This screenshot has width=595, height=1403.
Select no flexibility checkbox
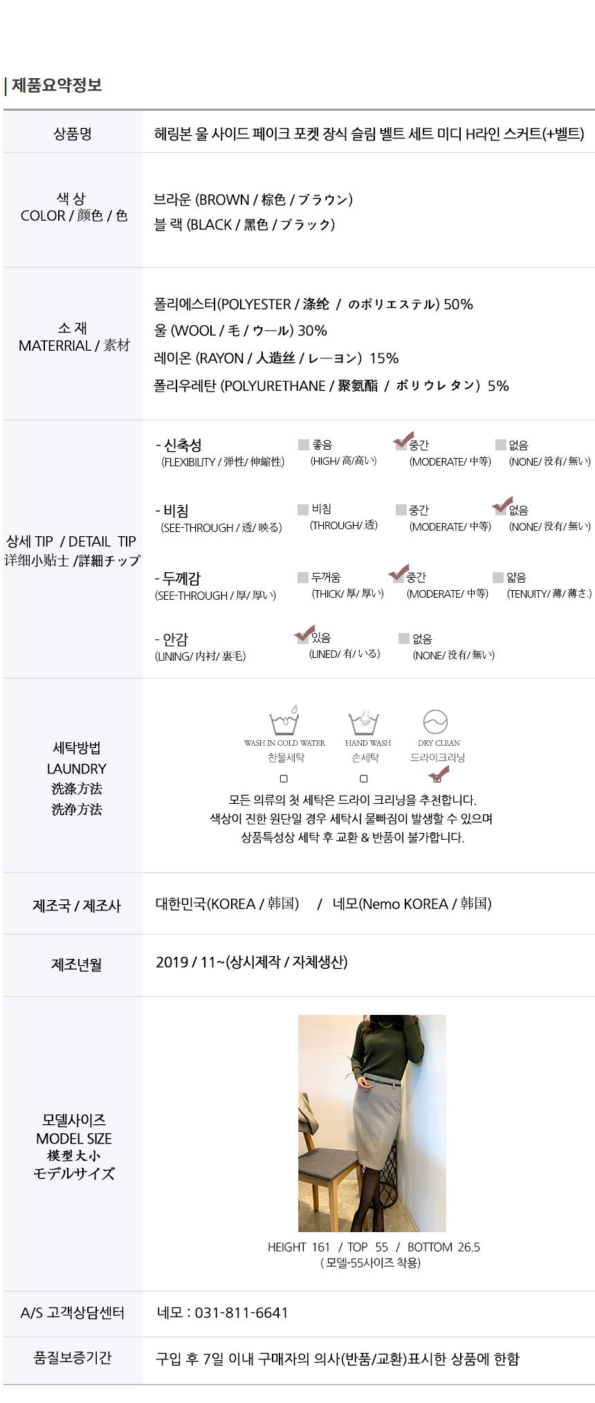500,445
